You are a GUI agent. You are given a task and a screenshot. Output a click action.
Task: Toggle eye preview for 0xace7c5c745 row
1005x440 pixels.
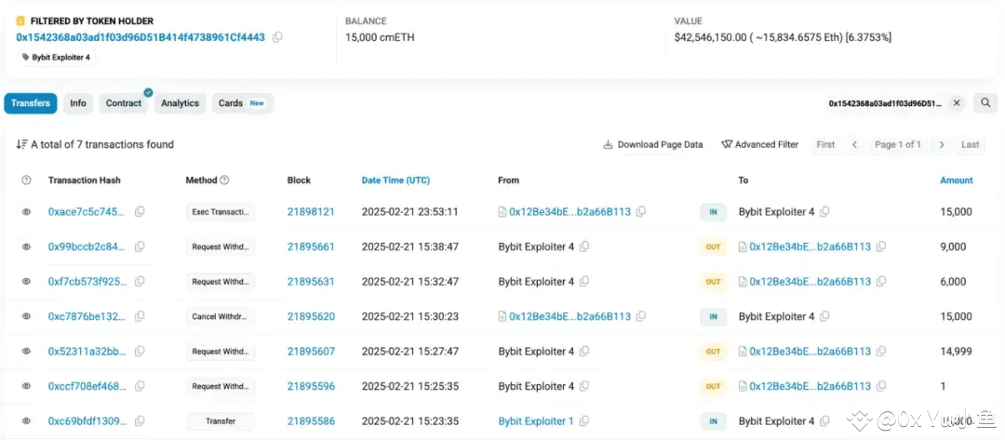(x=26, y=212)
